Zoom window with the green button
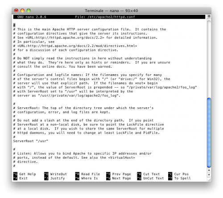The image size is (223, 198). point(29,11)
